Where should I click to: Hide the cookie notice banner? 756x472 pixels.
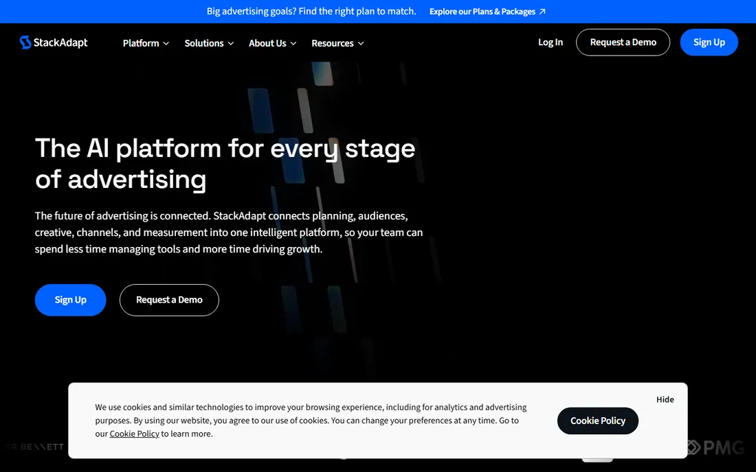tap(665, 399)
